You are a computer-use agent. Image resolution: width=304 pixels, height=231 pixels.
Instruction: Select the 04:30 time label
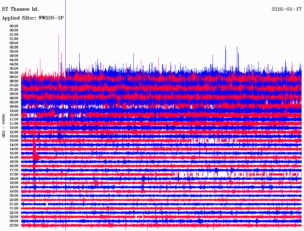pyautogui.click(x=14, y=64)
